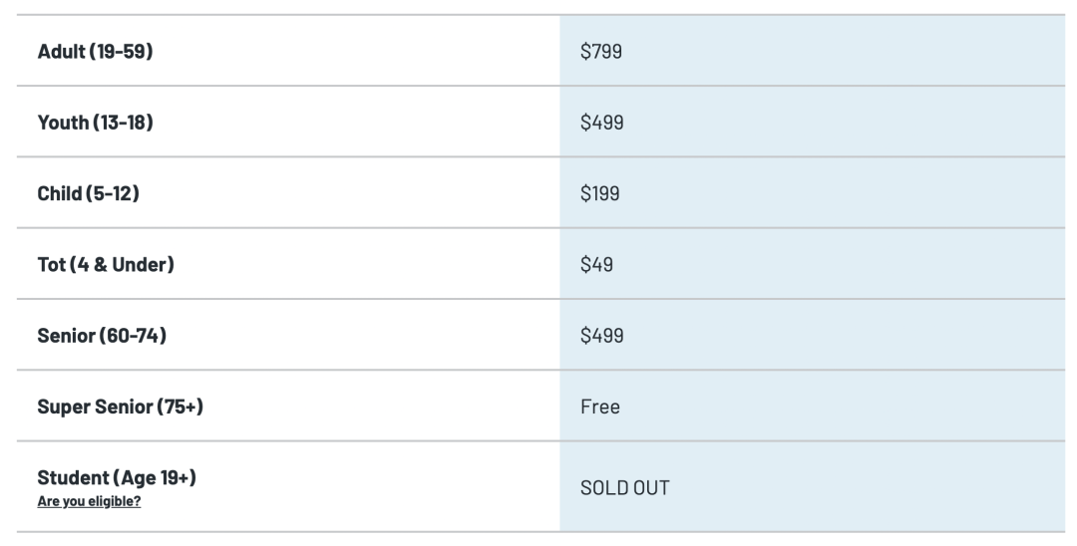The height and width of the screenshot is (546, 1077).
Task: Select the '(75+)' super senior age text
Action: [x=180, y=407]
